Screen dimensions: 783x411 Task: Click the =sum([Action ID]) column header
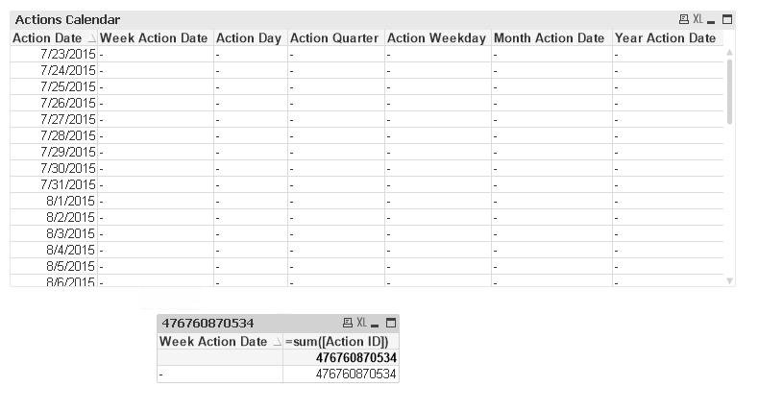tap(341, 341)
